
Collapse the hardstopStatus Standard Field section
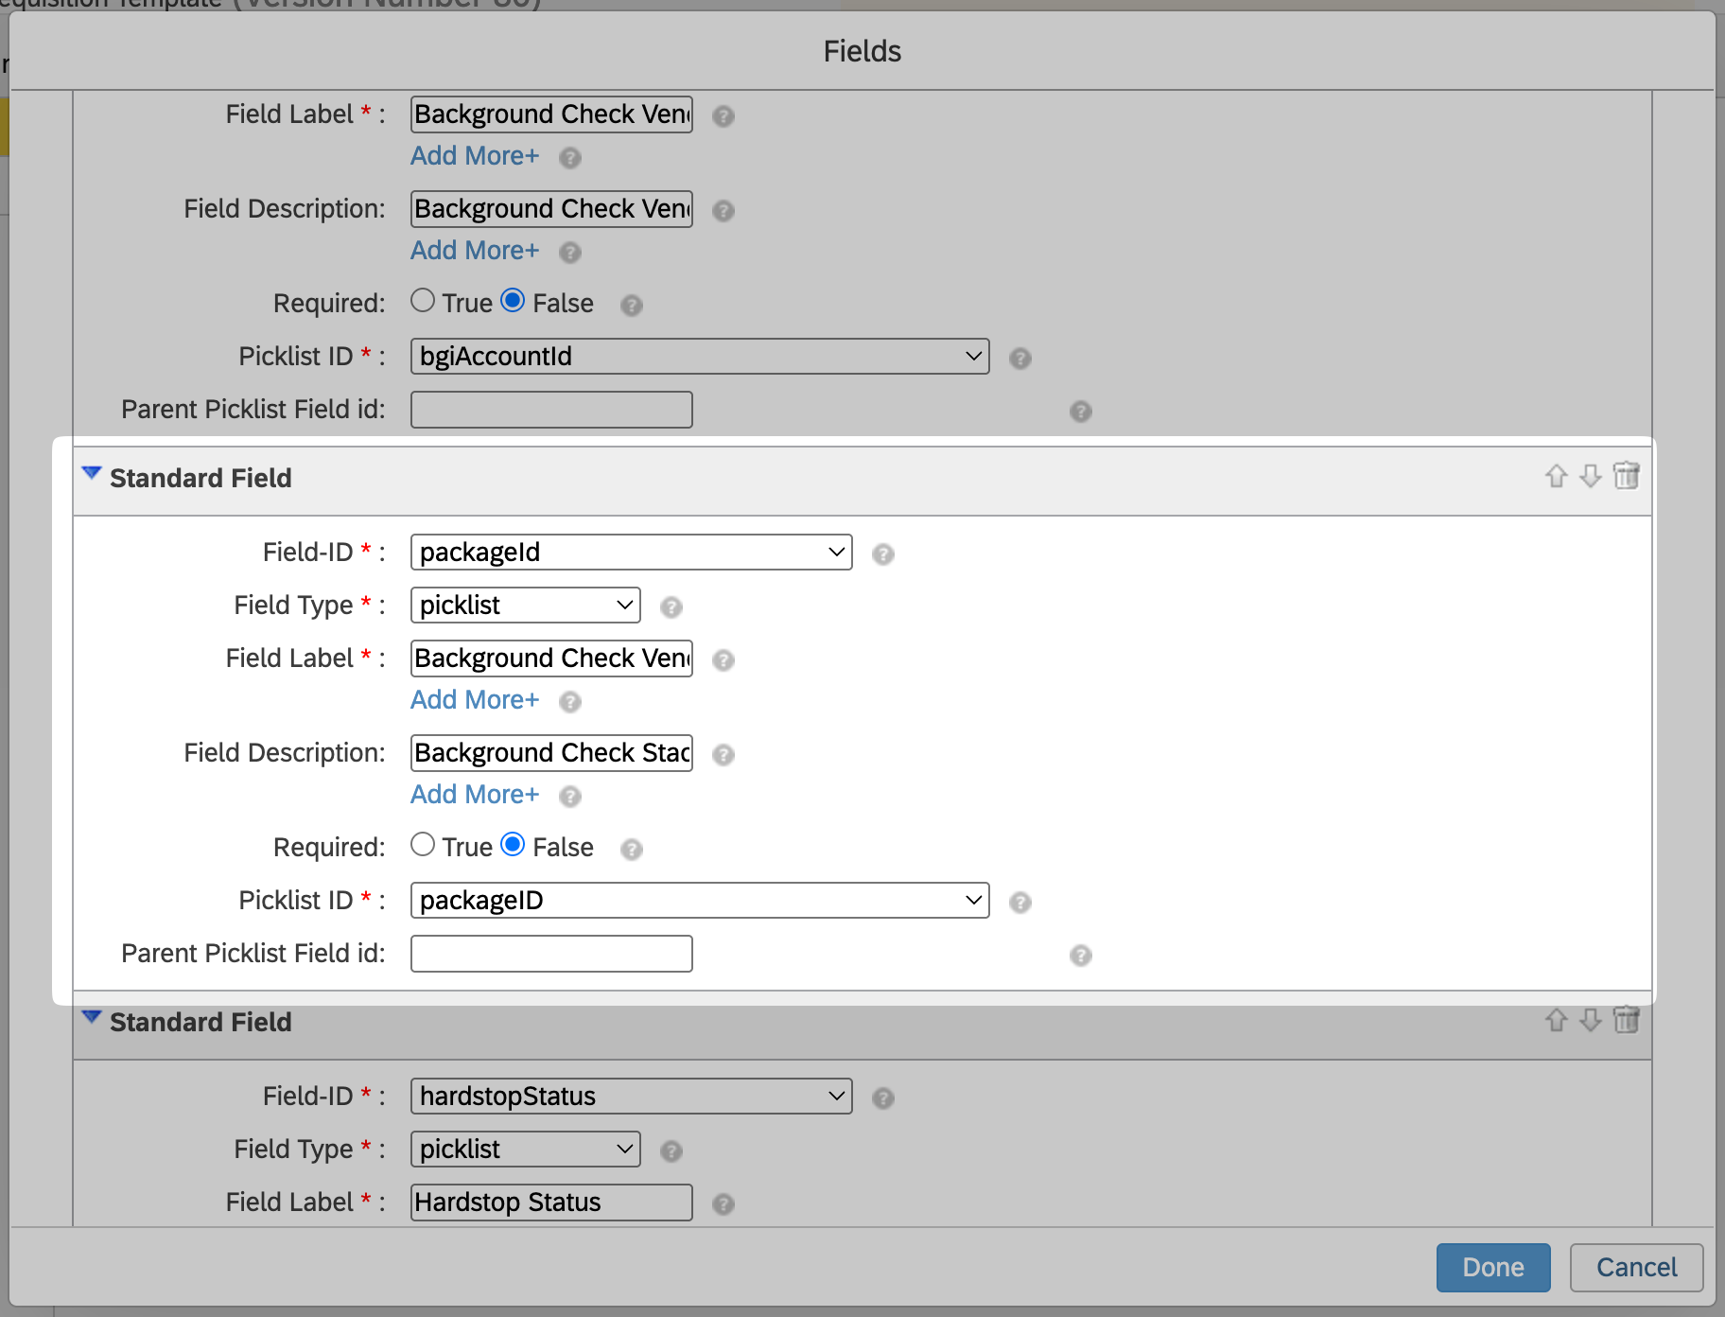pos(92,1017)
